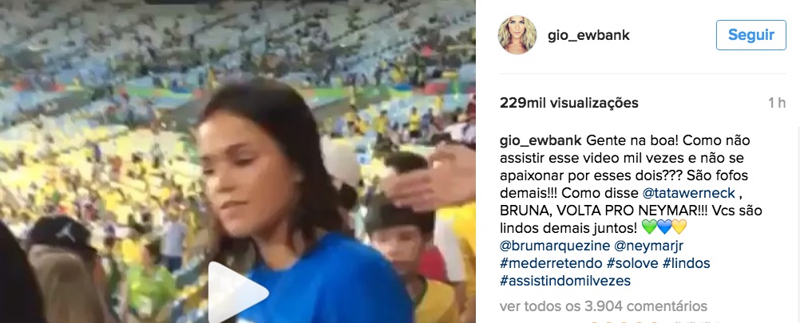Image resolution: width=800 pixels, height=323 pixels.
Task: Click the blue heart emoji
Action: 664,226
